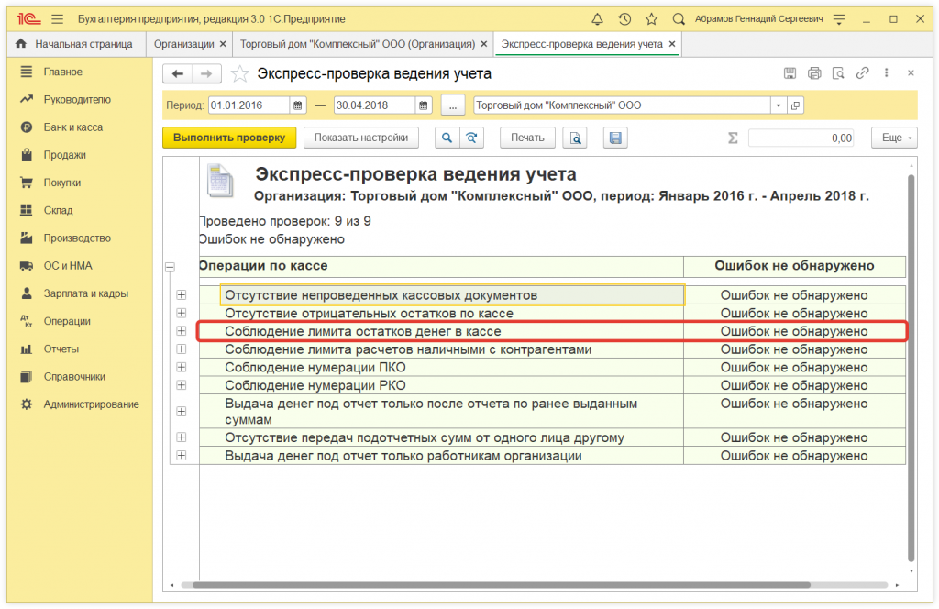Screen dimensions: 939x609
Task: Open the organization dropdown list
Action: click(778, 105)
